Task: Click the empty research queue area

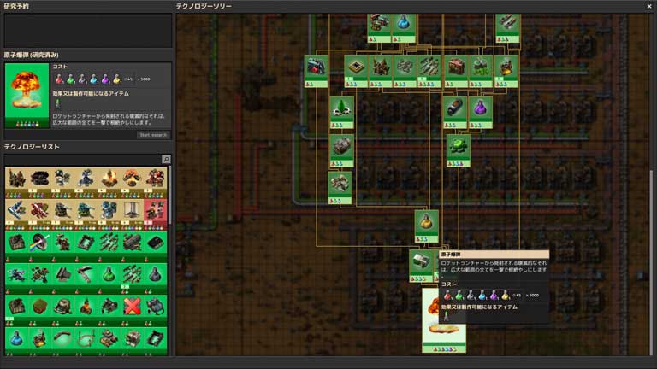Action: coord(88,30)
